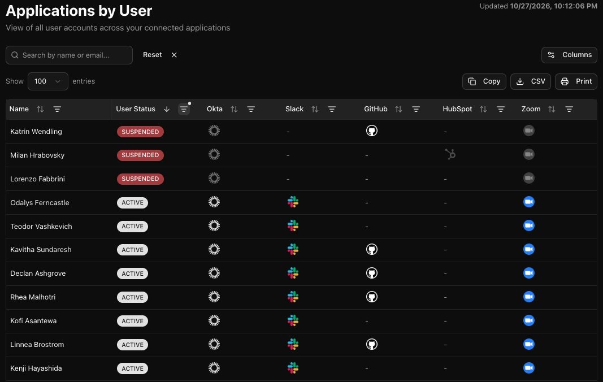Sort the table by Slack
Viewport: 603px width, 382px height.
tap(315, 109)
